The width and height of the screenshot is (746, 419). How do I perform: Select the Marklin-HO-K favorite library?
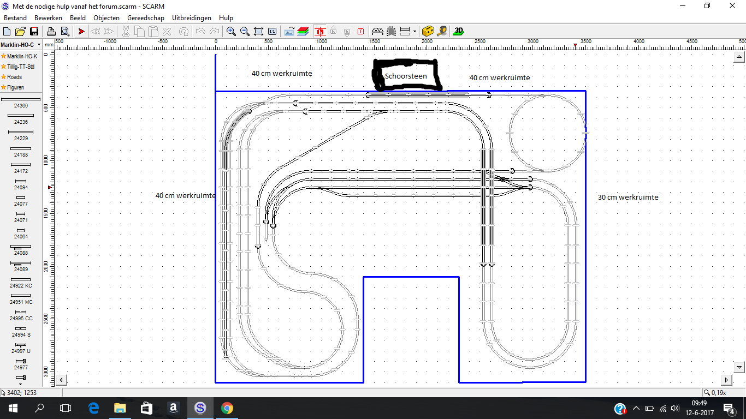[20, 56]
